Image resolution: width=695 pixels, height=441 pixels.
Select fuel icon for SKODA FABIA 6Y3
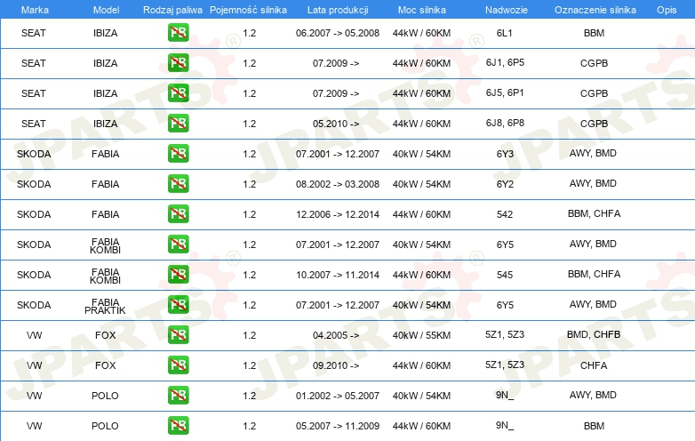point(178,154)
